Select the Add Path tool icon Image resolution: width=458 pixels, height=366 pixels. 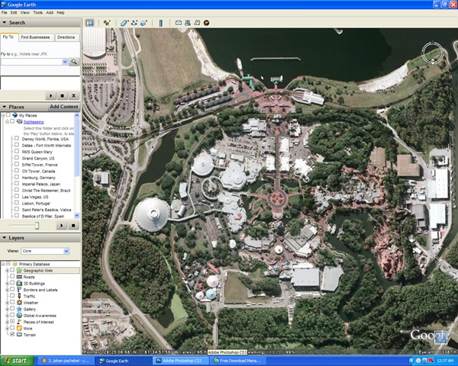[134, 23]
